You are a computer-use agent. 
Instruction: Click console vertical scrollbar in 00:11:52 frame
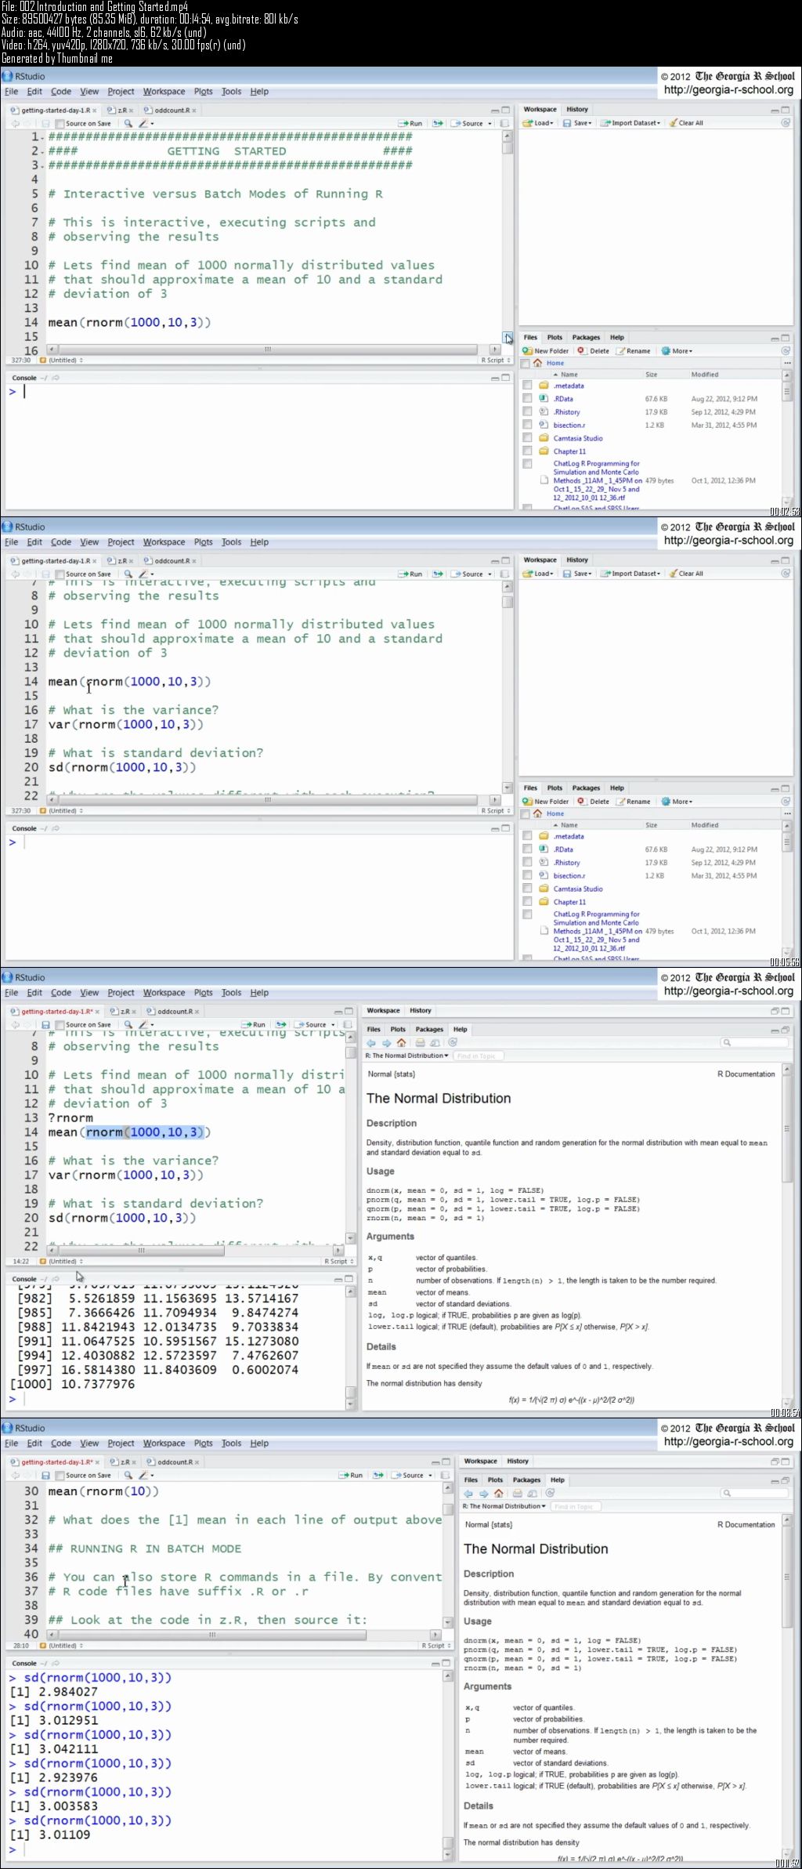(x=448, y=1765)
